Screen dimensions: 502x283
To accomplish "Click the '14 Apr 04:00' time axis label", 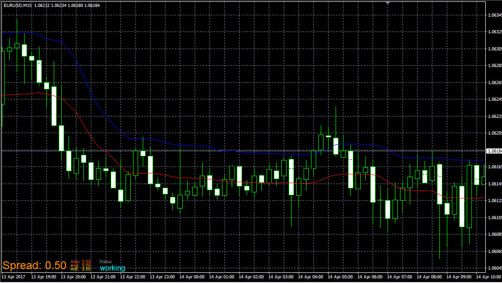I will (x=311, y=277).
